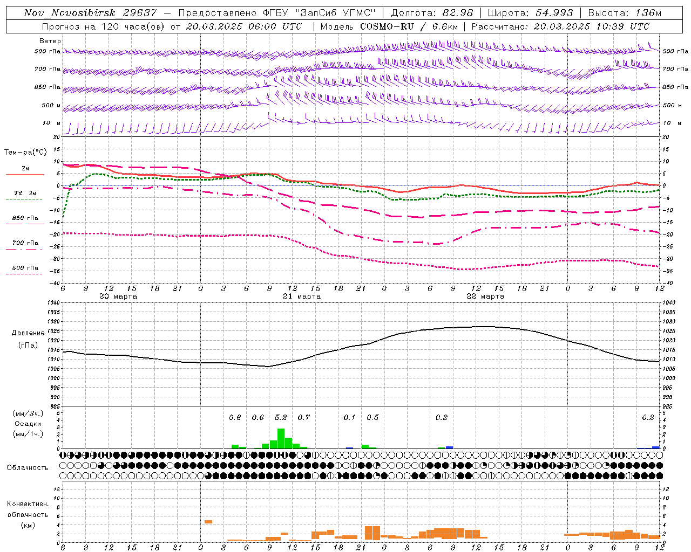This screenshot has width=691, height=552.
Task: Click the 'Td 2м' dew point legend entry
Action: (x=25, y=193)
